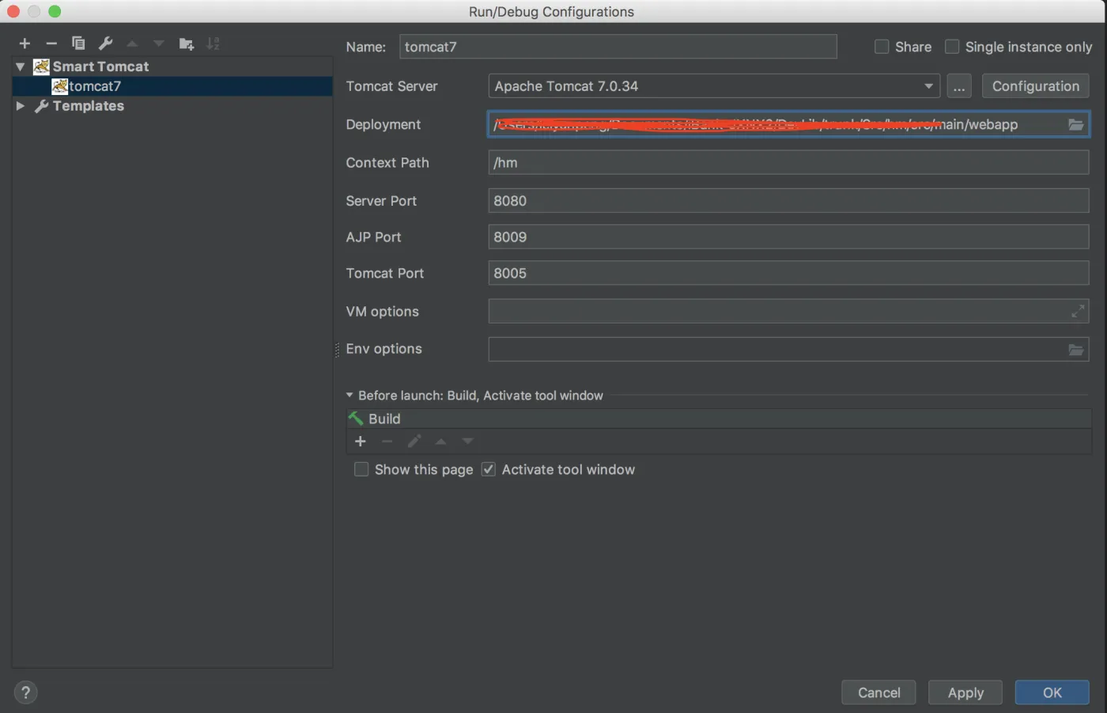The width and height of the screenshot is (1107, 713).
Task: Focus the Name input field
Action: click(x=618, y=47)
